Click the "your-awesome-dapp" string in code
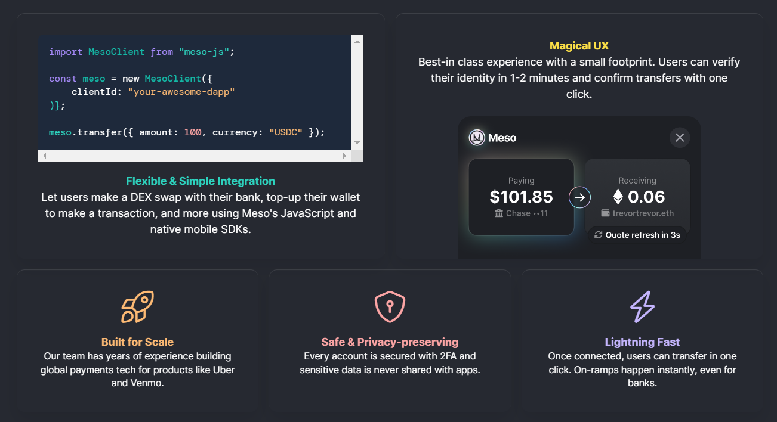 click(181, 92)
